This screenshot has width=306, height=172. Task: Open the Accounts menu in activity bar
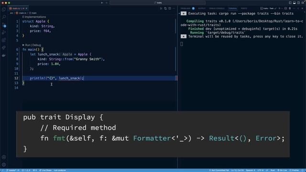[4, 157]
